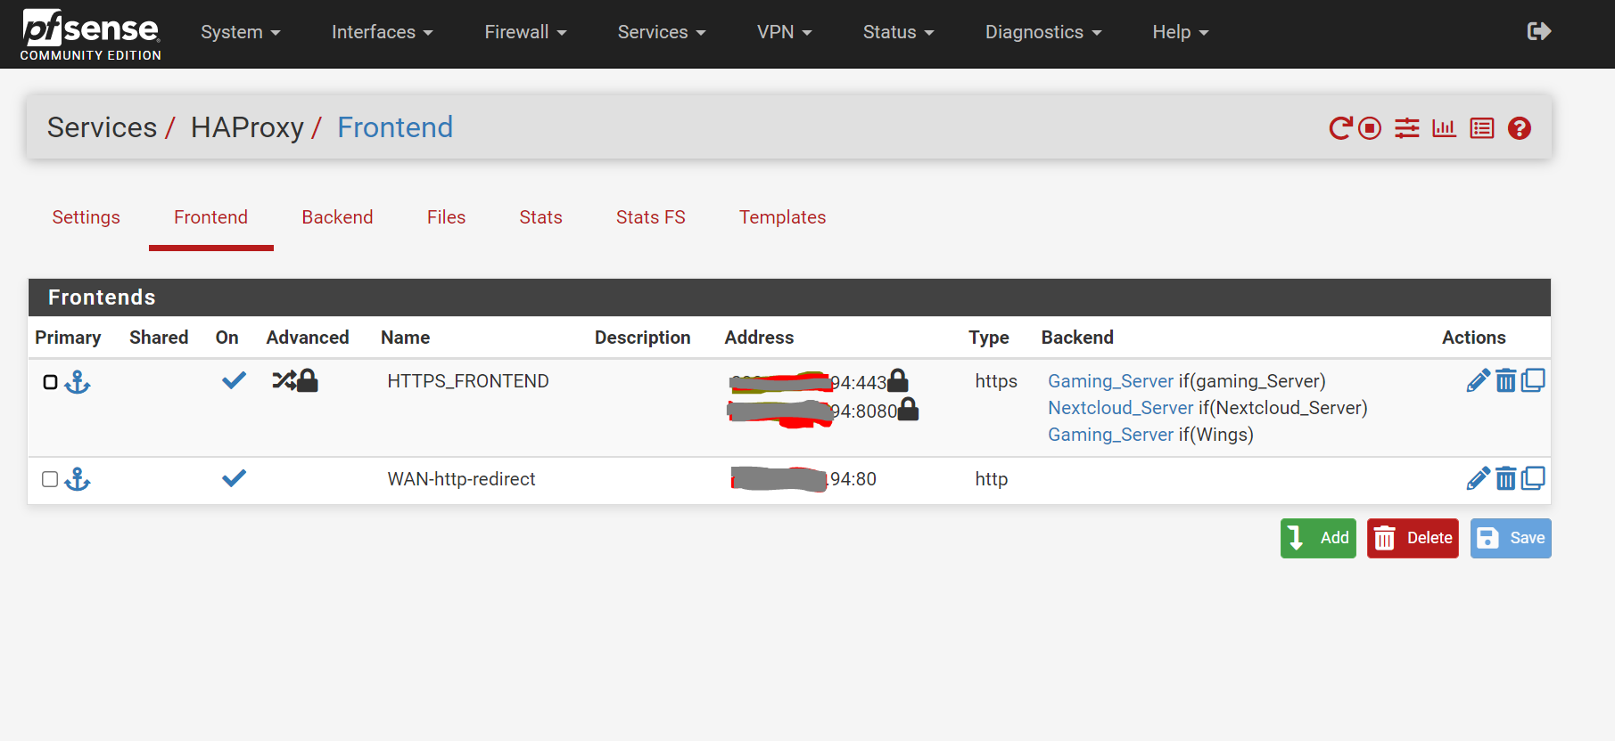Open the Services dropdown menu
Screen dimensions: 1615x741
[x=661, y=32]
